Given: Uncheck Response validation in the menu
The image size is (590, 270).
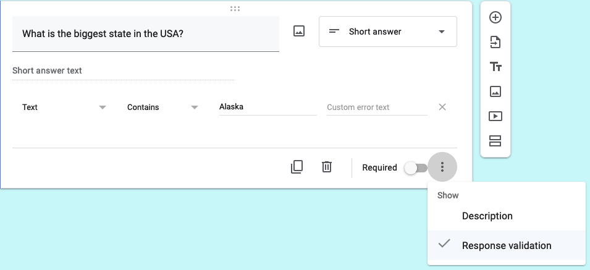Looking at the screenshot, I should coord(506,245).
